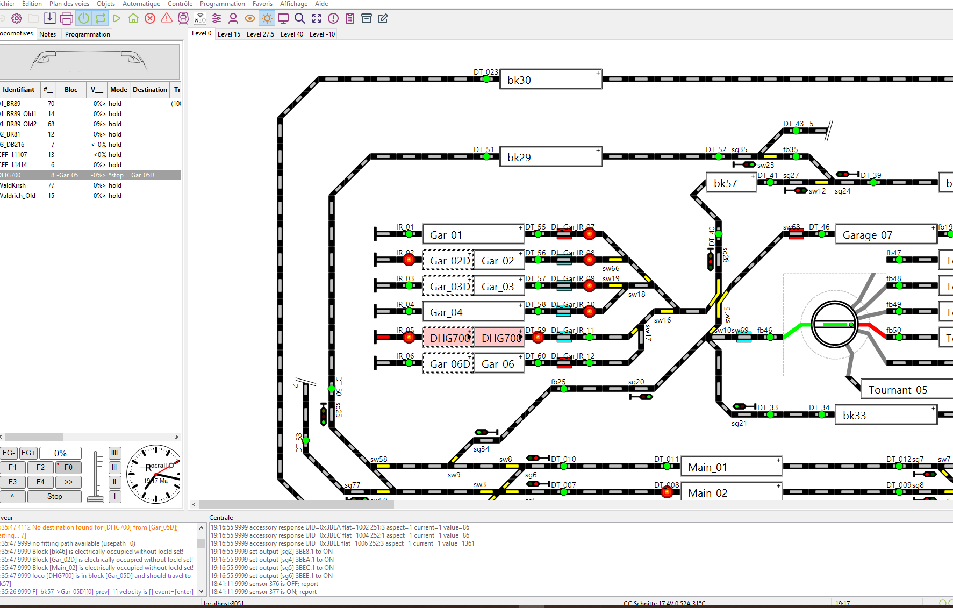Set speed step III button
Screen dimensions: 953x608
[x=114, y=468]
